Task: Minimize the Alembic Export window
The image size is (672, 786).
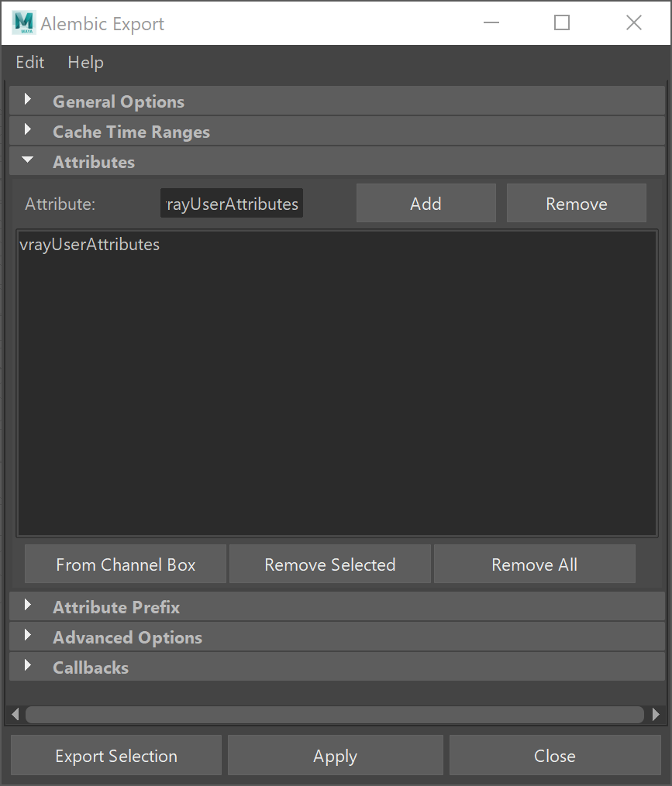Action: pyautogui.click(x=491, y=22)
